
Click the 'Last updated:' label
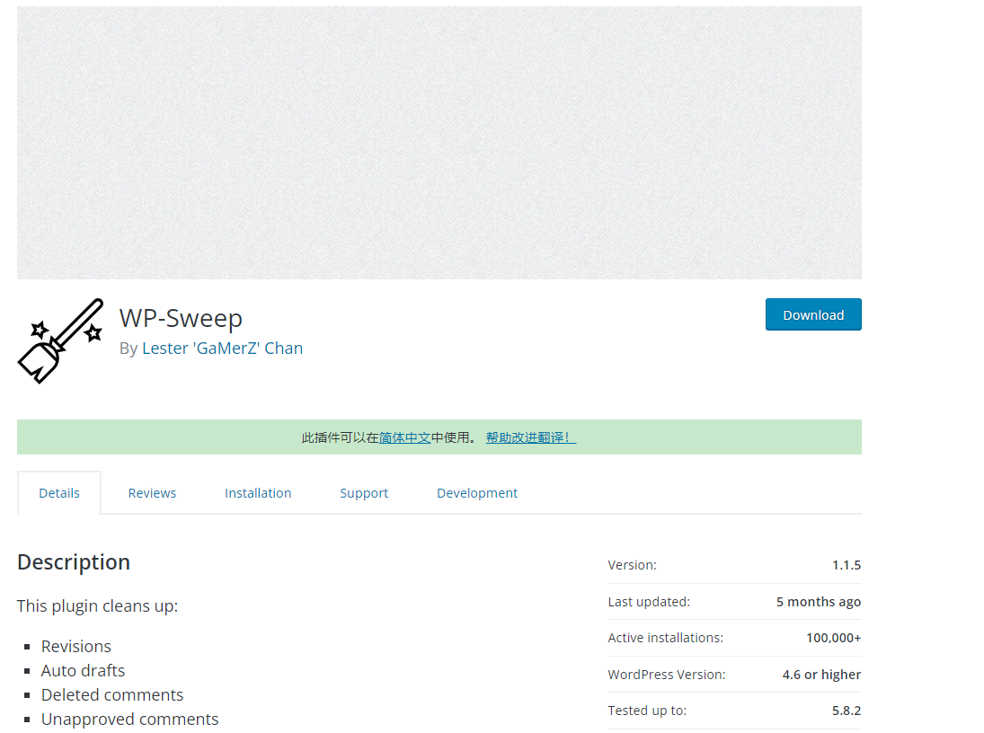point(649,602)
